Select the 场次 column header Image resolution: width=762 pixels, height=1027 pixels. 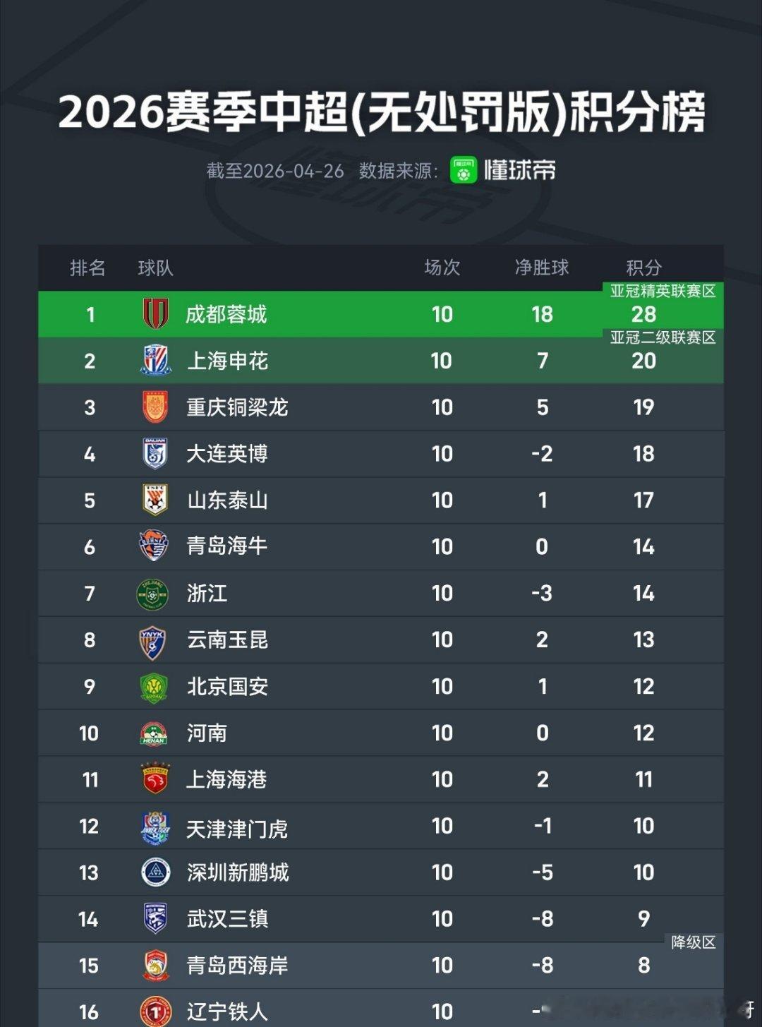coord(442,268)
